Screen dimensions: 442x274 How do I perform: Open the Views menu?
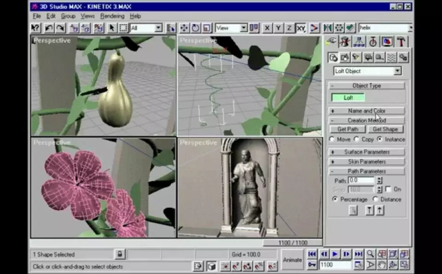[87, 16]
